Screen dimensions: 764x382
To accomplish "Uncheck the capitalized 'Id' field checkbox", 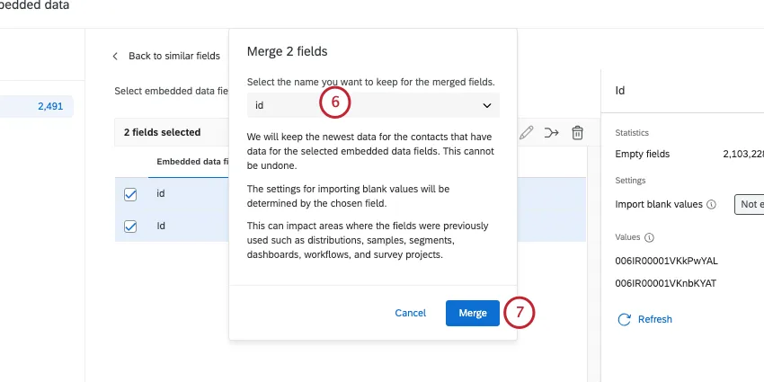I will point(129,226).
